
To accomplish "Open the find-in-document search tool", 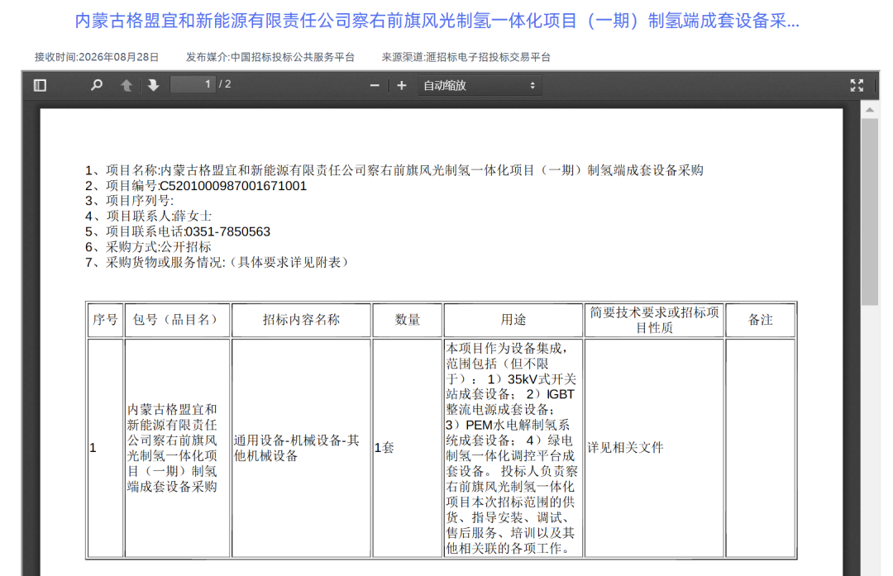I will pos(97,85).
